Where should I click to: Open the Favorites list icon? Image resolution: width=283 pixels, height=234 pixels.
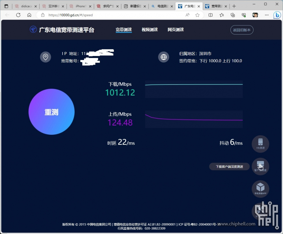pos(222,15)
